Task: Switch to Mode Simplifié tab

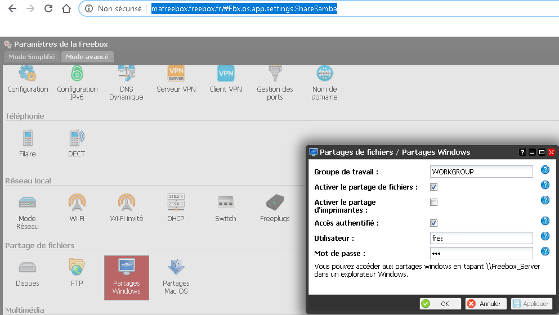Action: (x=32, y=57)
